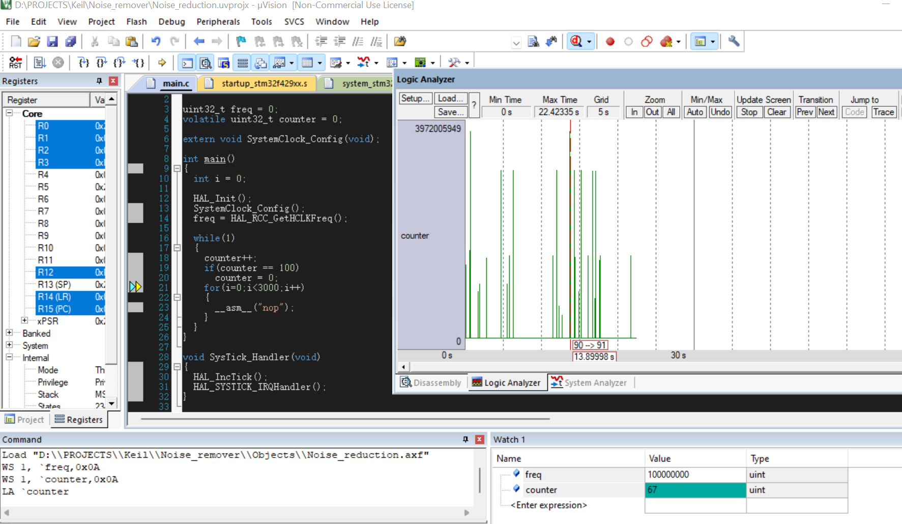The width and height of the screenshot is (902, 524).
Task: Click the Zoom In button
Action: pos(634,112)
